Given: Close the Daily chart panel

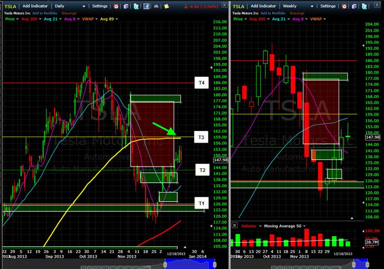Looking at the screenshot, I should pyautogui.click(x=224, y=5).
